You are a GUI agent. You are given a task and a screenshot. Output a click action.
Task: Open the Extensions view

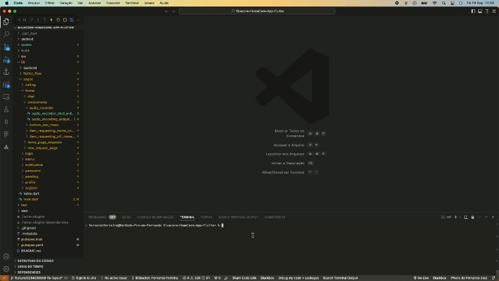click(6, 84)
